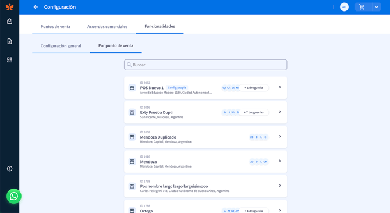Click the orange butterfly logo

point(9,7)
